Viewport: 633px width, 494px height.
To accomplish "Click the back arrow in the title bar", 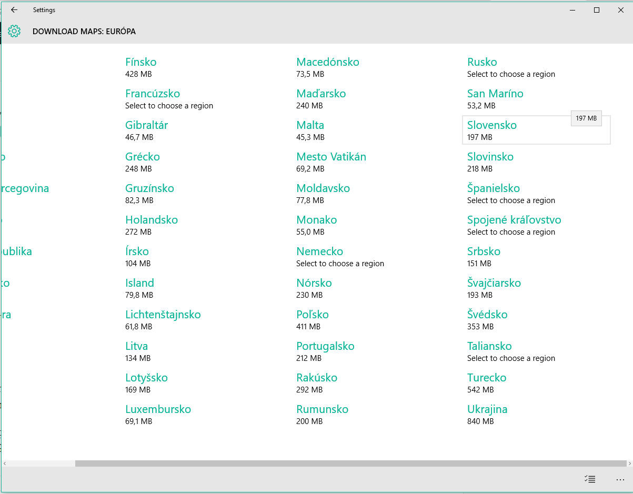I will (14, 10).
